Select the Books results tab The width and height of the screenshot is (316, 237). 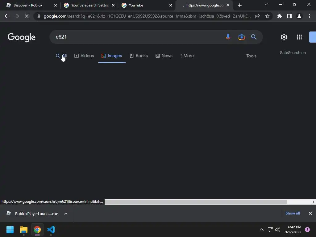tap(139, 56)
